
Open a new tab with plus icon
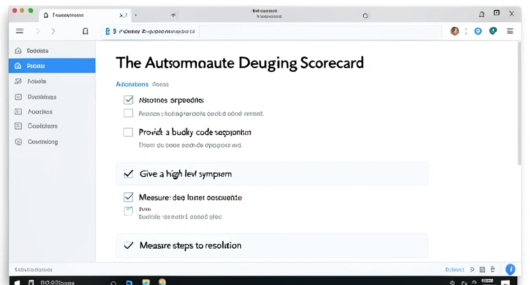coord(173,15)
